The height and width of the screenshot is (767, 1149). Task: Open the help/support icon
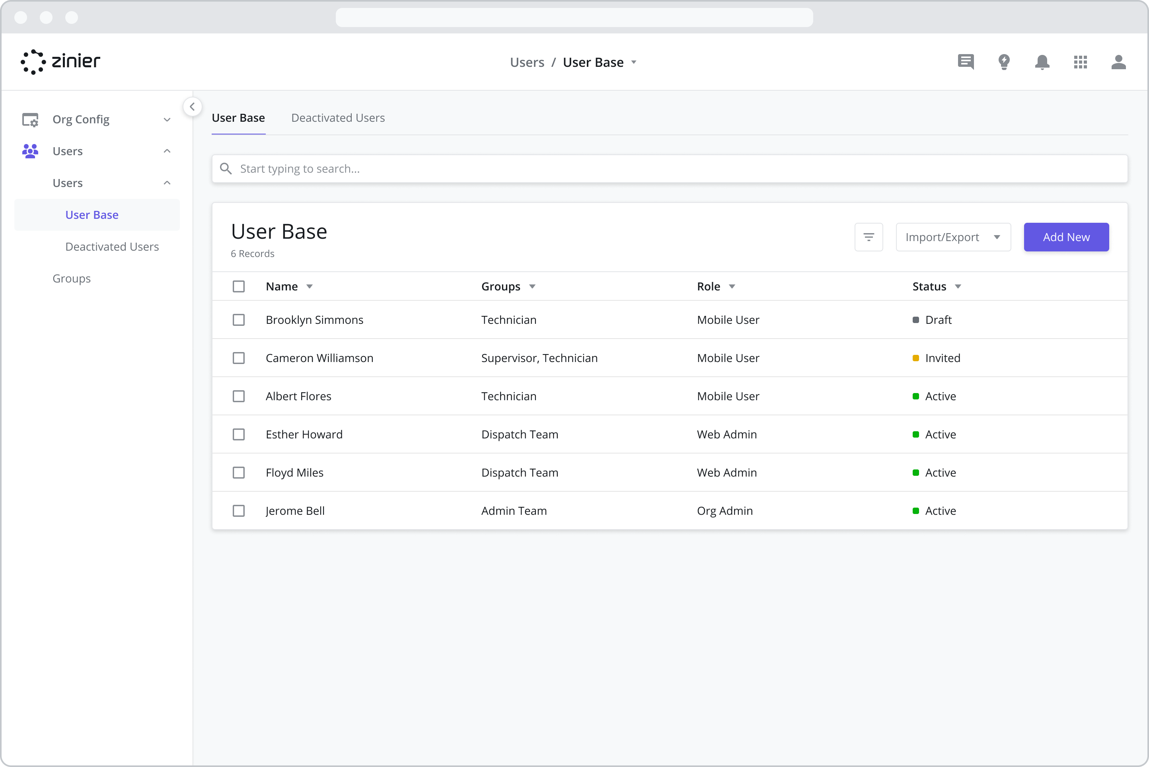tap(1003, 61)
